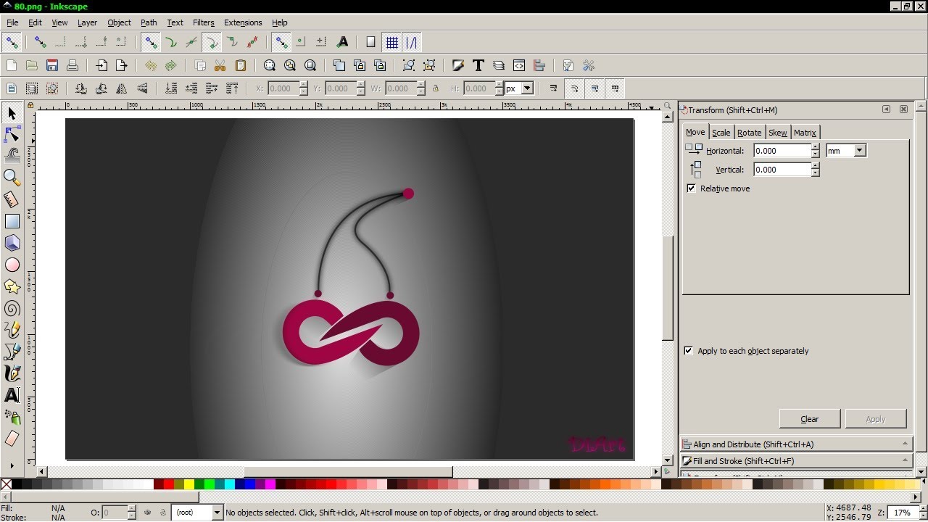Viewport: 928px width, 522px height.
Task: Open the Extensions menu
Action: pyautogui.click(x=243, y=22)
